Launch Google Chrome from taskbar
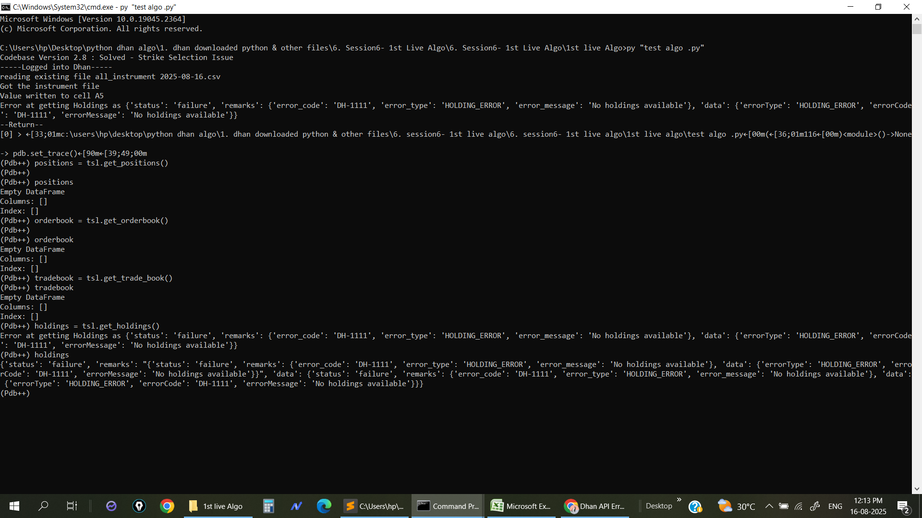The image size is (922, 518). pos(167,506)
